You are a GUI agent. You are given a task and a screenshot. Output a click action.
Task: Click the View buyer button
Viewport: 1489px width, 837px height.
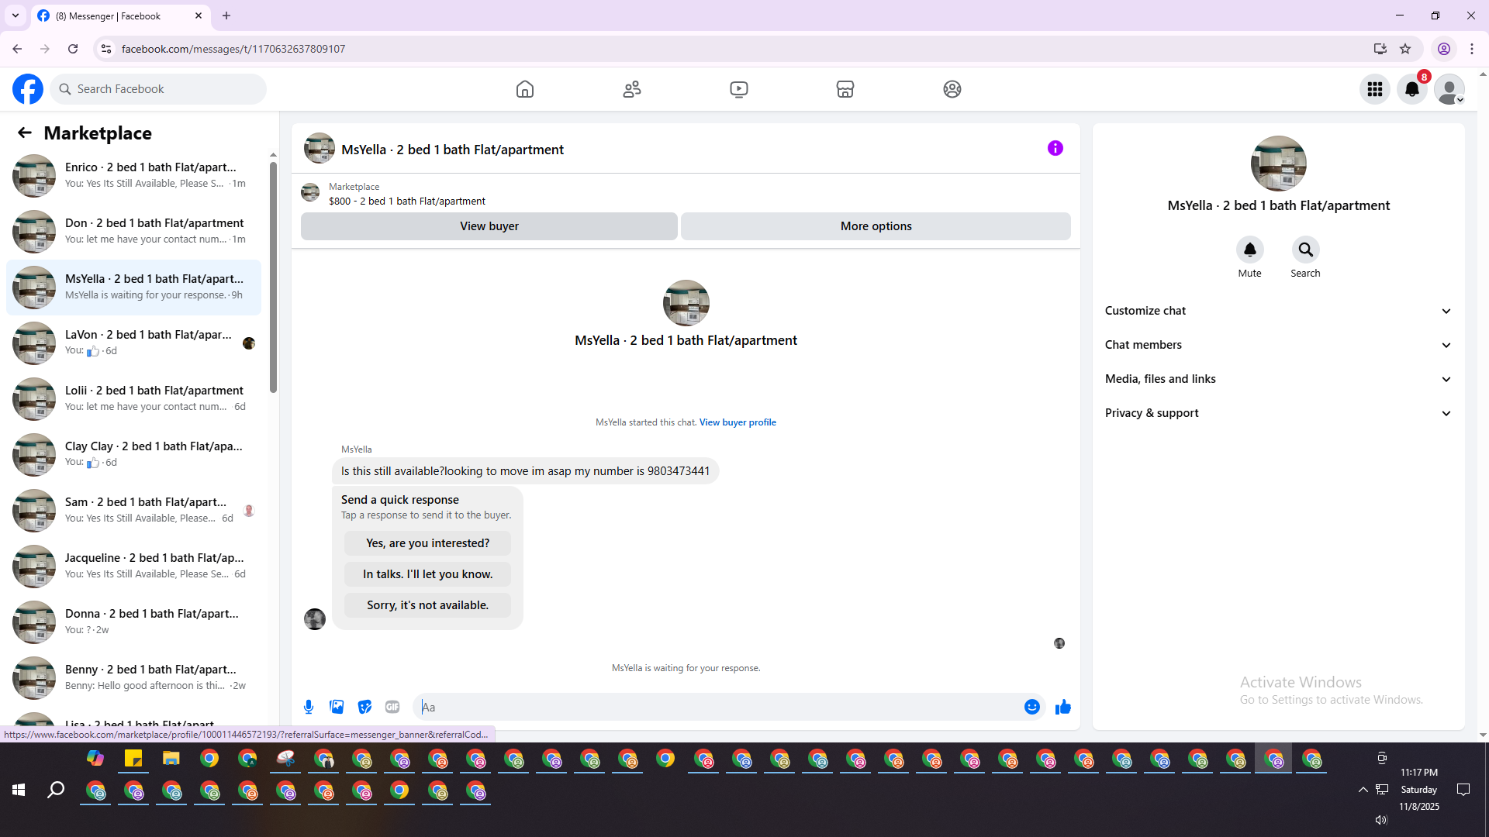coord(489,226)
